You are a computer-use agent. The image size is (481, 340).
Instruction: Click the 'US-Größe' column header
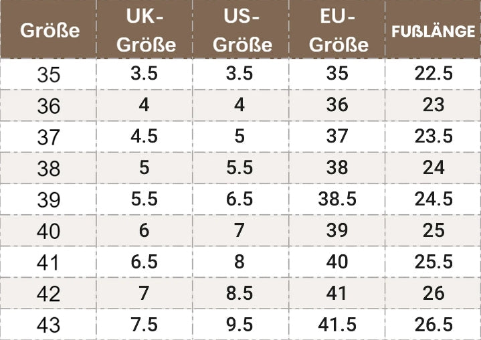pos(240,31)
